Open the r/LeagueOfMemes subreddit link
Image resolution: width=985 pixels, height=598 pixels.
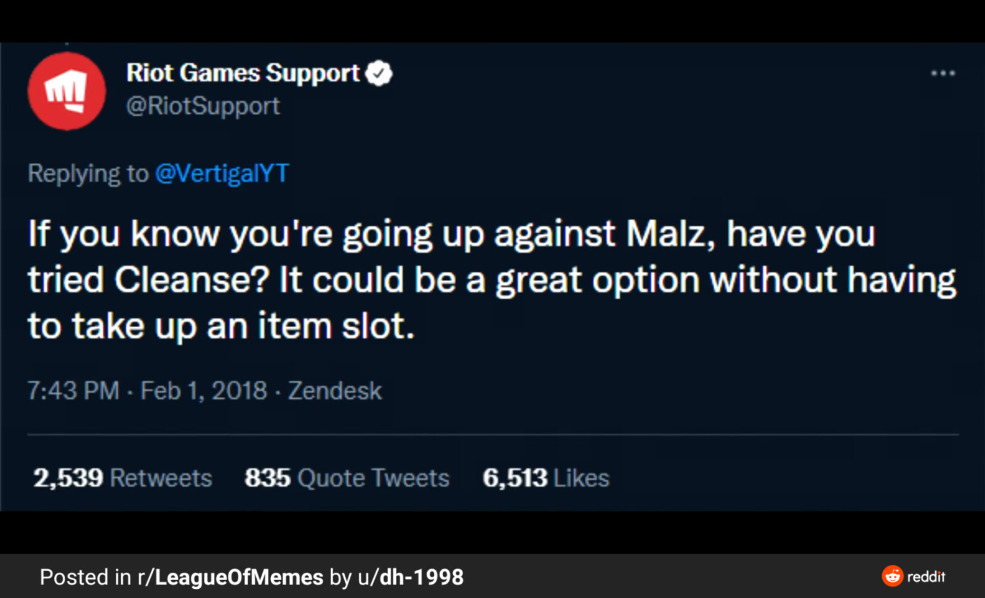coord(230,577)
